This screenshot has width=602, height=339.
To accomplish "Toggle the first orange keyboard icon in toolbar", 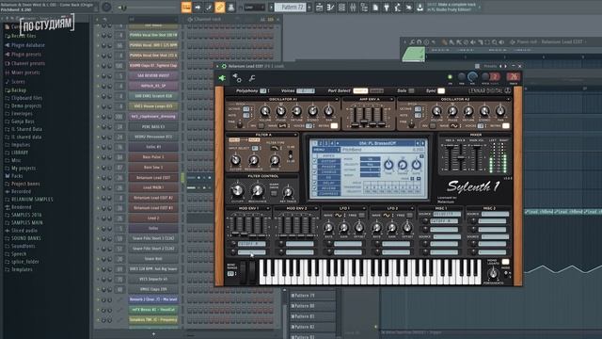I will (186, 8).
